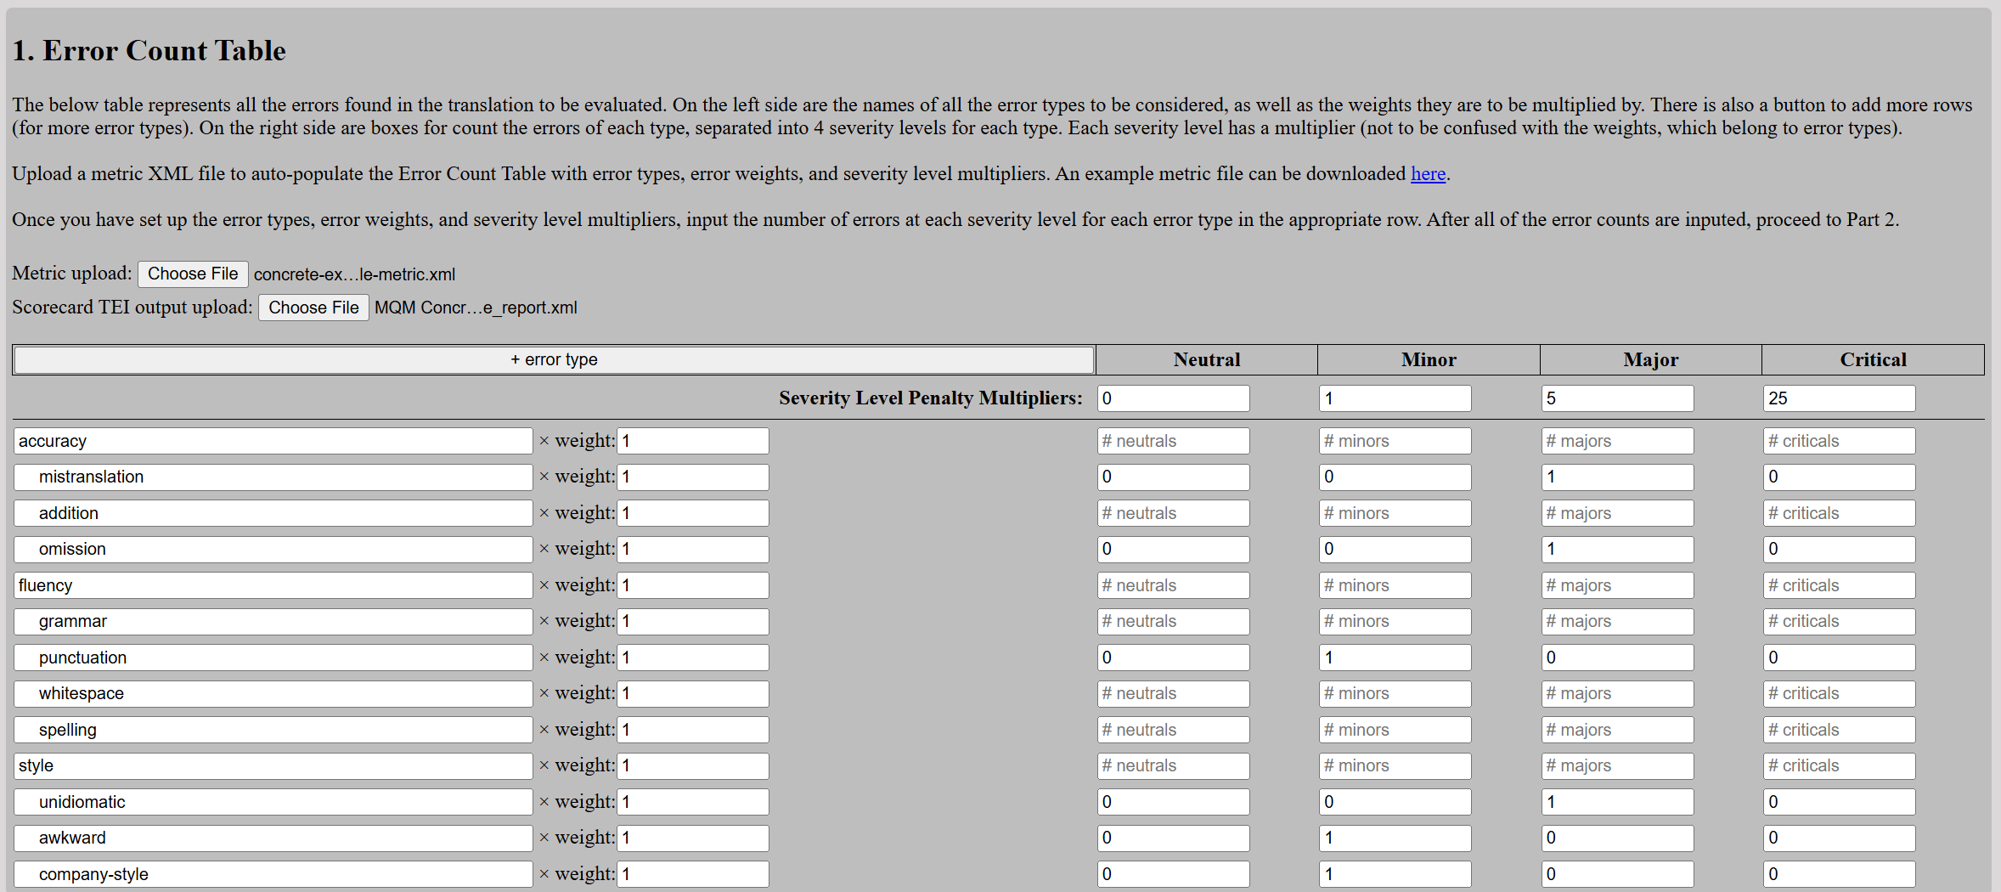Edit unidiomatic majors count field
2001x892 pixels.
pyautogui.click(x=1617, y=802)
